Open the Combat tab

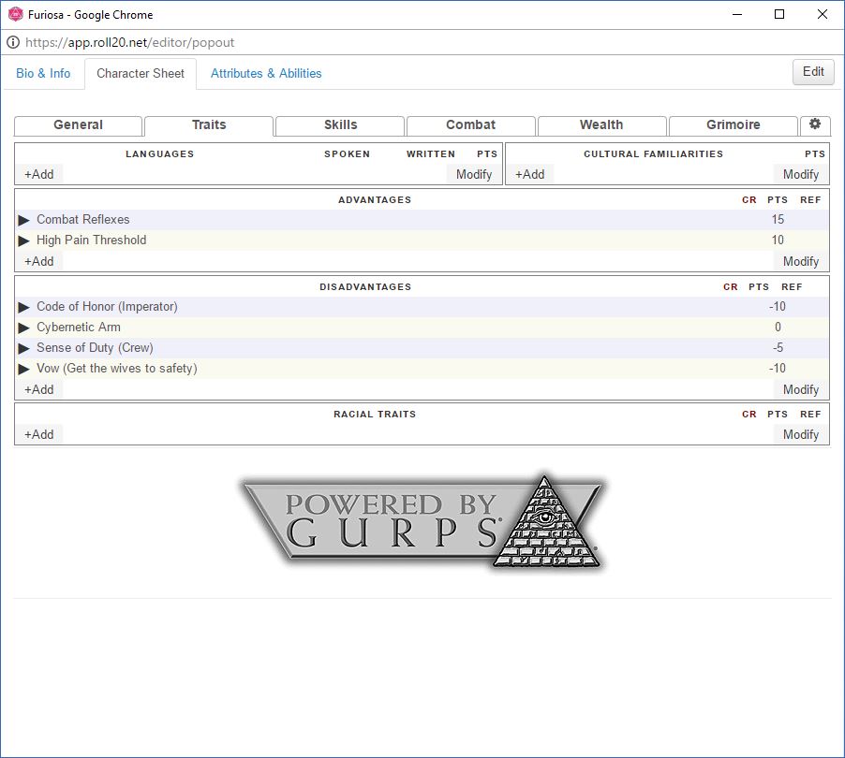pyautogui.click(x=470, y=124)
